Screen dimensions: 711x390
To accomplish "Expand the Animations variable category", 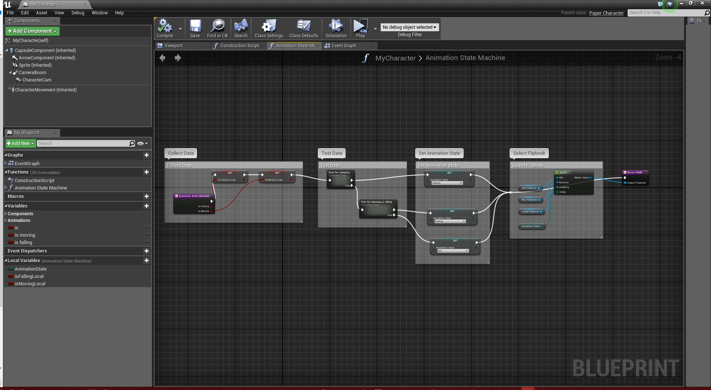I will pos(6,220).
